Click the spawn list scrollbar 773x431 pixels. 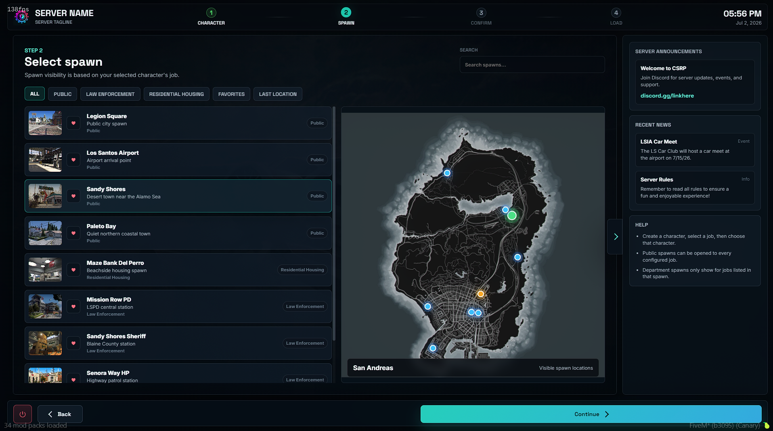[x=334, y=224]
